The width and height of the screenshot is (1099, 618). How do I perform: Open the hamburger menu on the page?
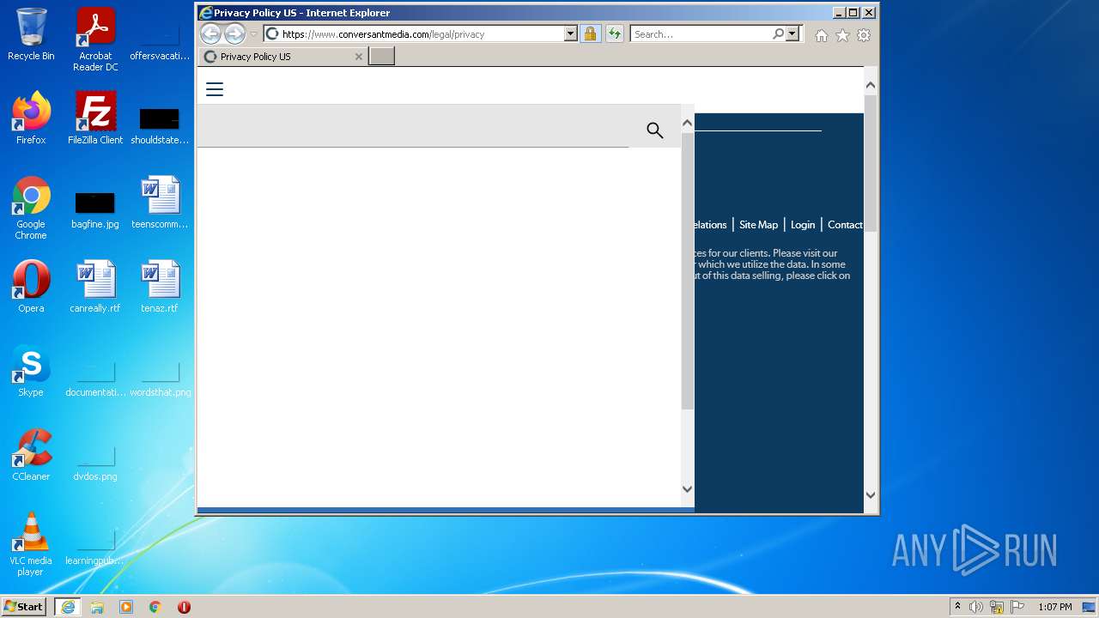pos(215,89)
